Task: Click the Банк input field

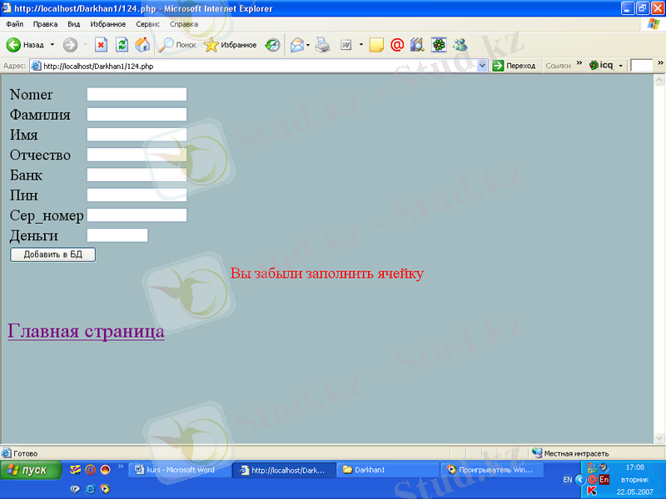Action: pos(137,175)
